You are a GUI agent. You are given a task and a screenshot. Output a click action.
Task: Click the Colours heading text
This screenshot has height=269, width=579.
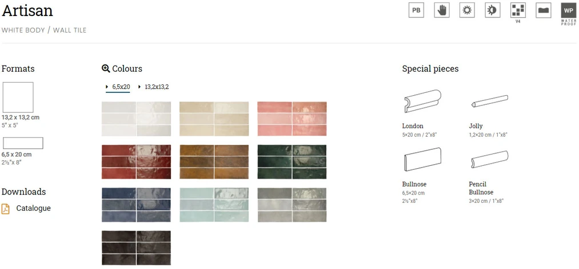point(127,69)
